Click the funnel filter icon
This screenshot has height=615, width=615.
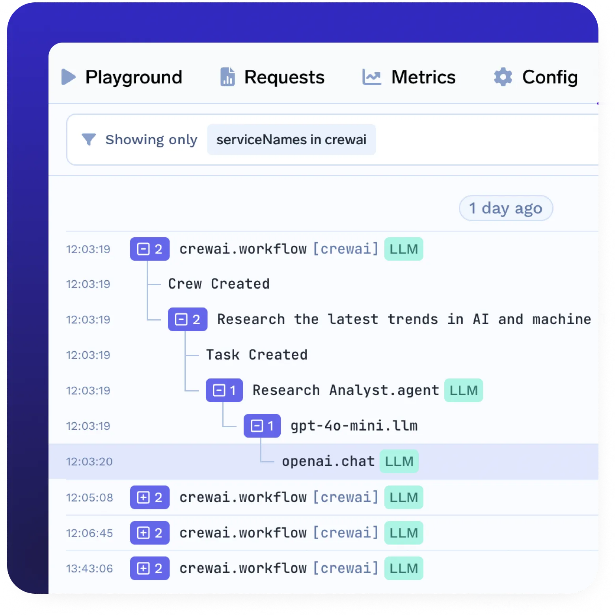click(x=89, y=139)
